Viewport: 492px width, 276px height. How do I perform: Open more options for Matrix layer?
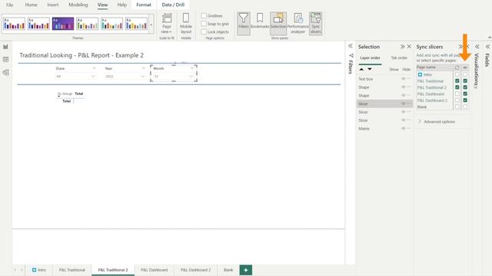point(409,128)
